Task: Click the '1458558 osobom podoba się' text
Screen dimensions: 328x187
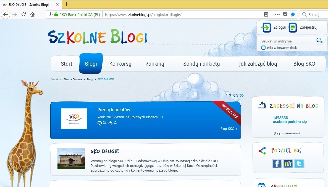Action: [x=290, y=120]
